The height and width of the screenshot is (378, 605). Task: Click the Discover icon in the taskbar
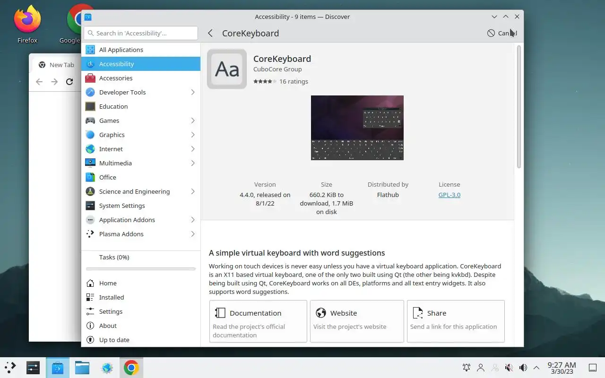[x=58, y=368]
